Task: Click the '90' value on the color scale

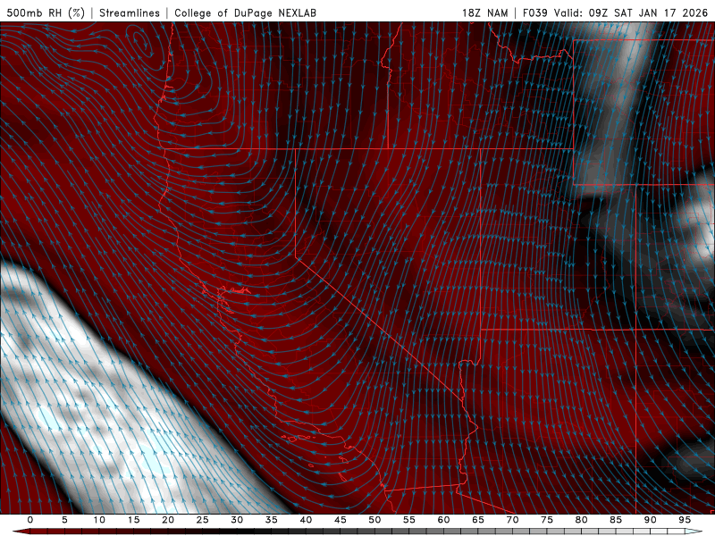Action: click(x=650, y=520)
